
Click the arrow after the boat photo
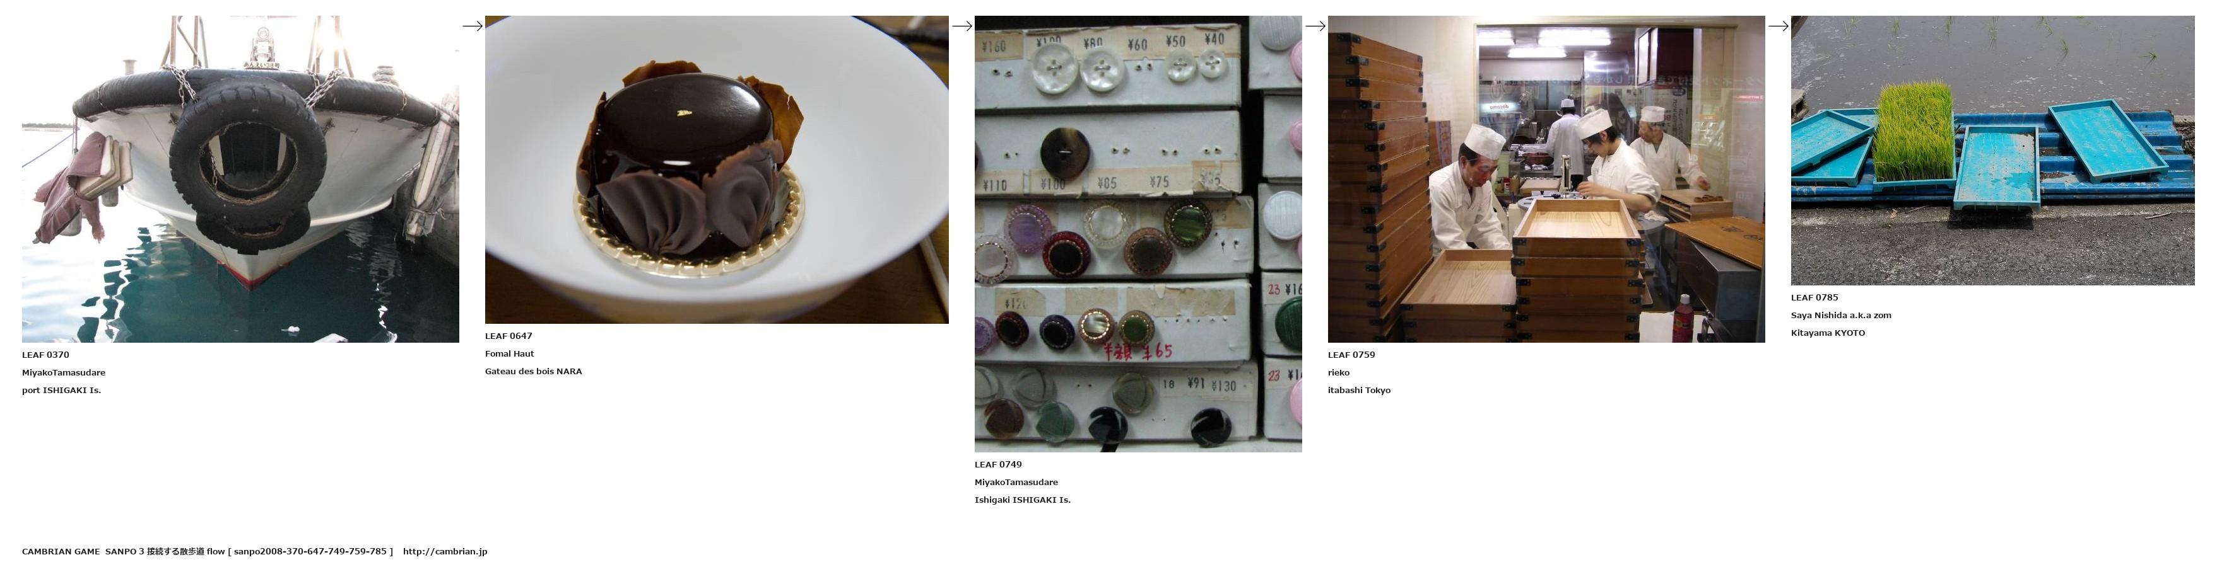point(473,26)
